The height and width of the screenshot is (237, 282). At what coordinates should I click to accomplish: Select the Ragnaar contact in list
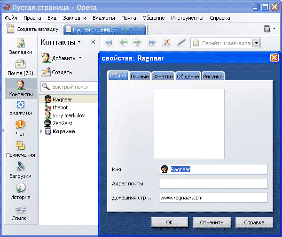coord(68,99)
